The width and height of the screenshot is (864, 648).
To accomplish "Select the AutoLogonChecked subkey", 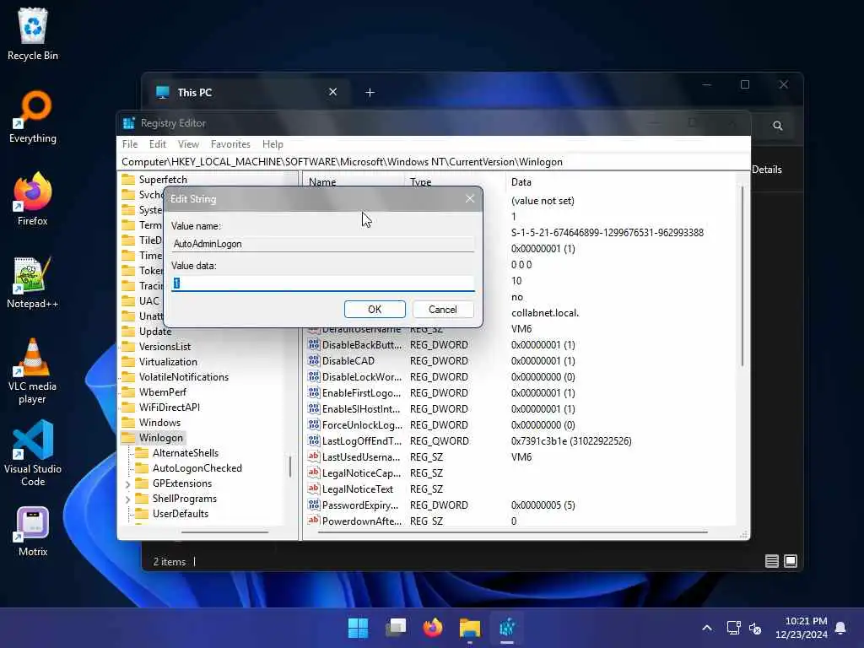I will pyautogui.click(x=197, y=468).
